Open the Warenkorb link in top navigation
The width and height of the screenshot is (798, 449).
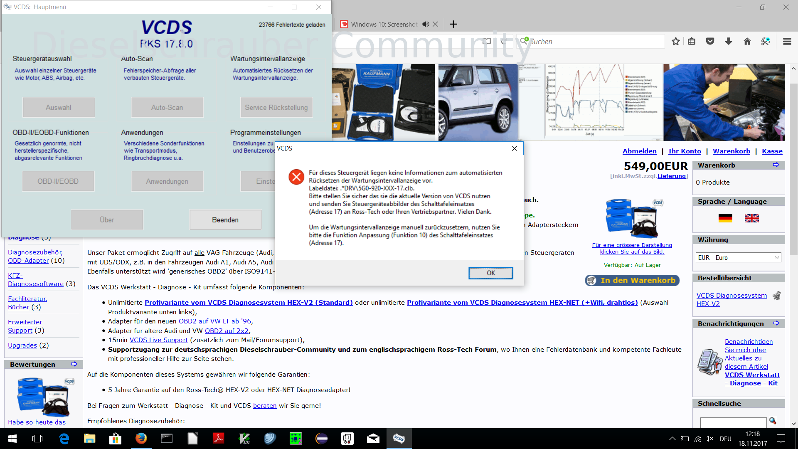tap(731, 151)
